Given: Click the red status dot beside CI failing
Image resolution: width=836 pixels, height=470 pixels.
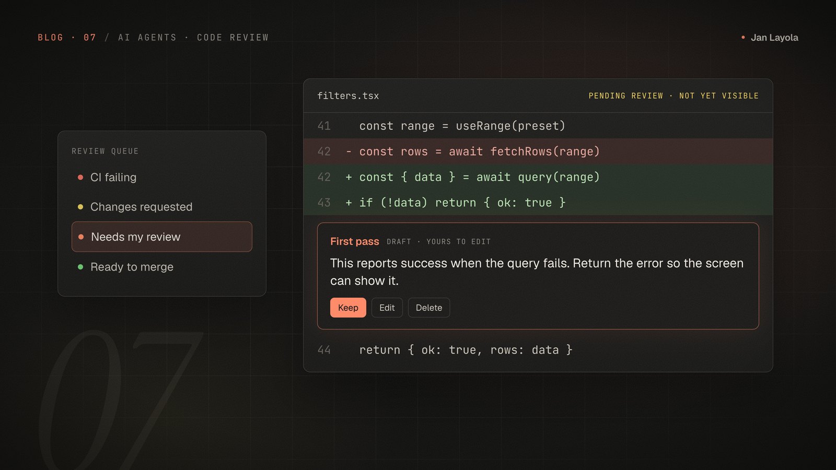Looking at the screenshot, I should (80, 178).
